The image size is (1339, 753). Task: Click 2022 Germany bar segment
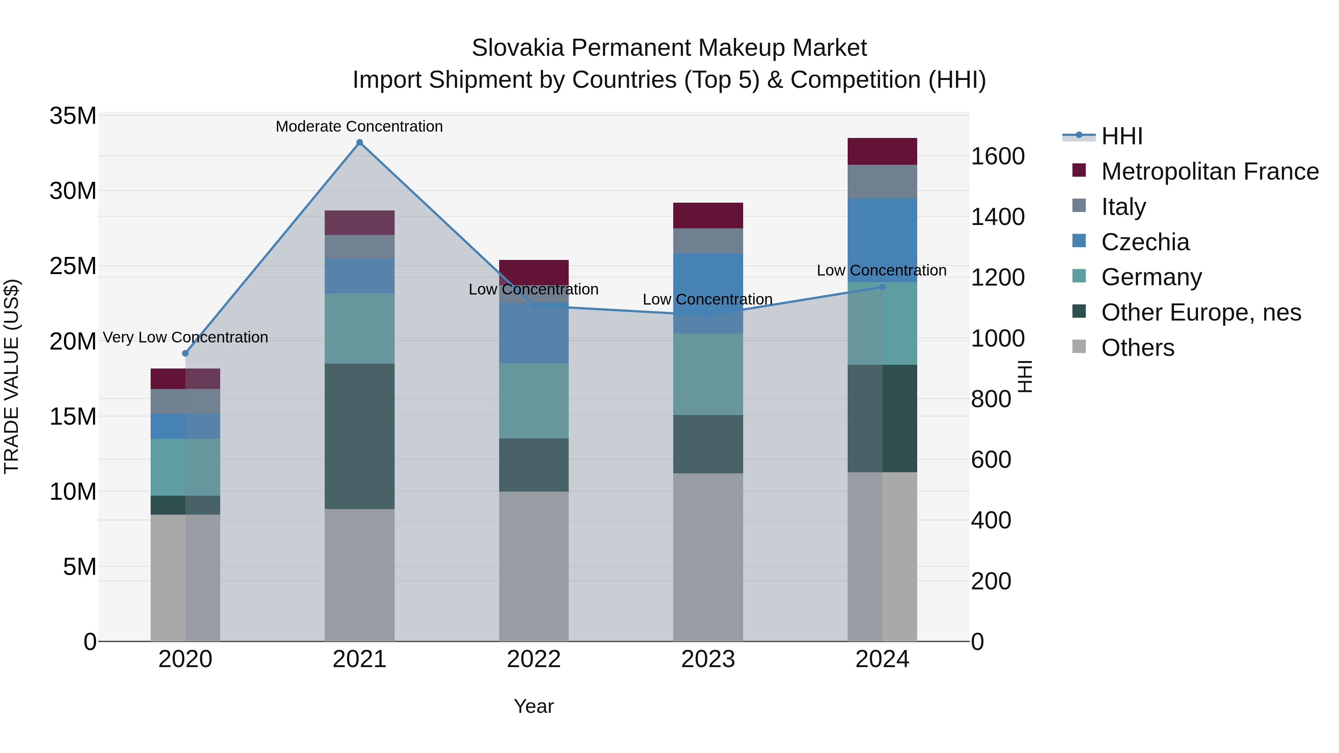click(x=534, y=400)
